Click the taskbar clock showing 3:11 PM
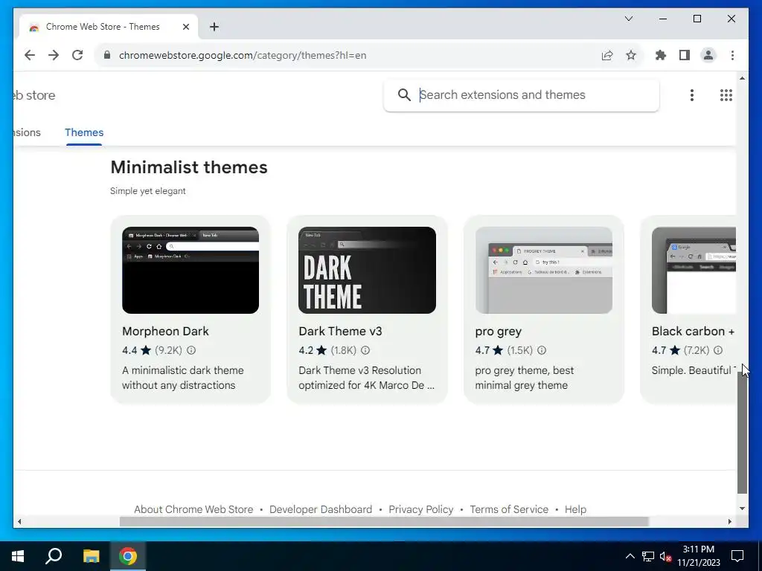The width and height of the screenshot is (762, 571). pyautogui.click(x=699, y=556)
